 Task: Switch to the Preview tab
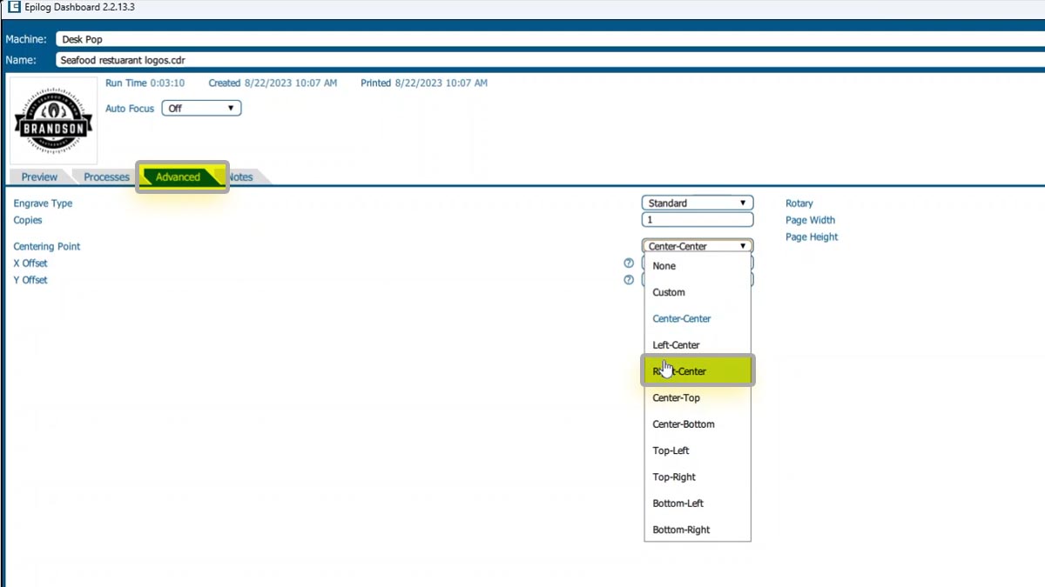click(39, 177)
